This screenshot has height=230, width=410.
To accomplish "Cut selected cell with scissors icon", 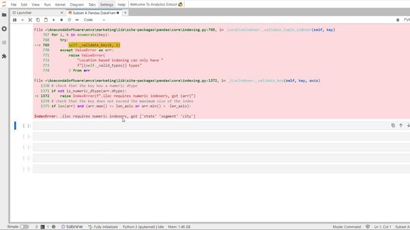I will tap(30, 20).
